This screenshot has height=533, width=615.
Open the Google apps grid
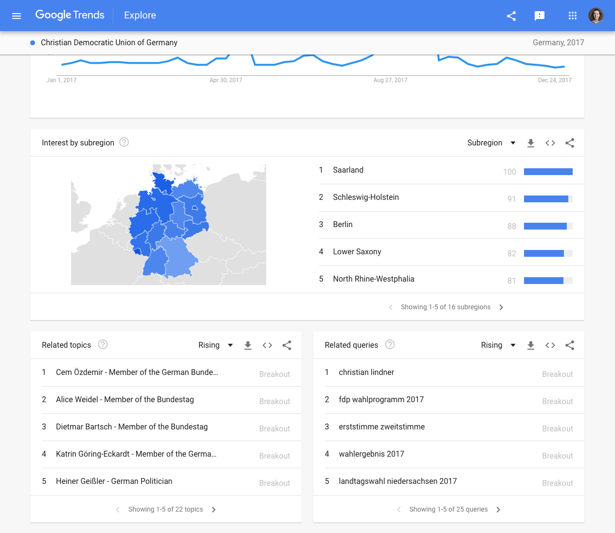(x=573, y=16)
